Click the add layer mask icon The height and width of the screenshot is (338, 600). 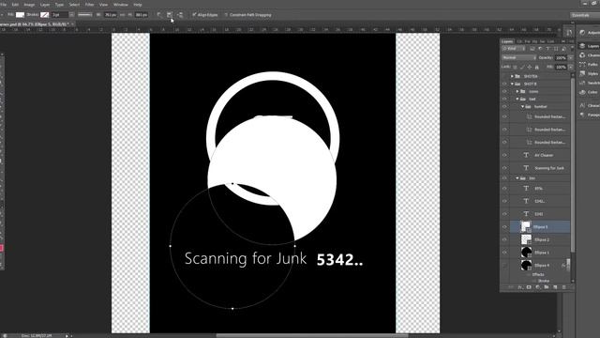529,287
